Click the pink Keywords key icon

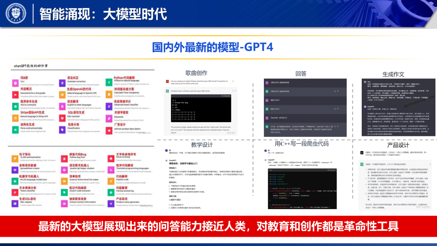(109, 119)
